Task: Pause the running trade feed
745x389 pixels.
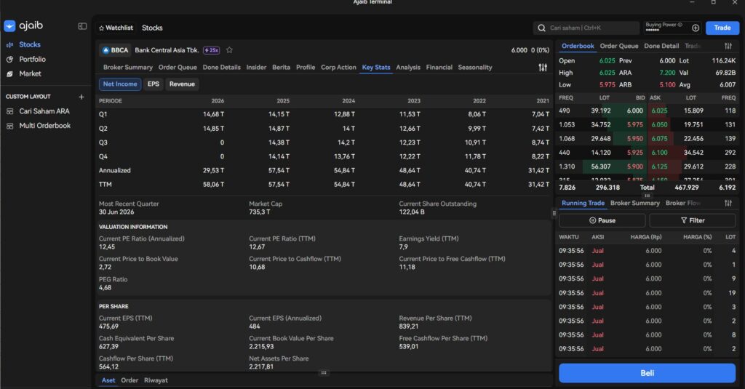Action: click(602, 220)
